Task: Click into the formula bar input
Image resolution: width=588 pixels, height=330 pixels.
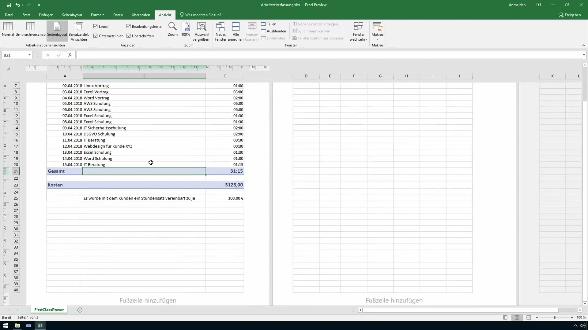Action: 329,55
